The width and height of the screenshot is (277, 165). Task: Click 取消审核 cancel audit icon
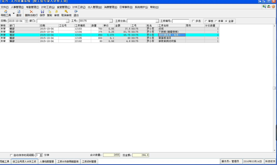66,12
